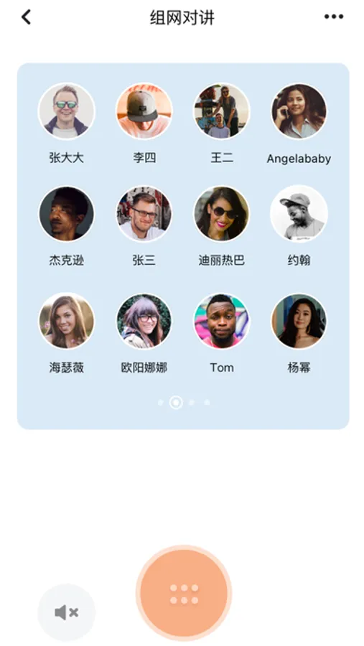Open 王二's group photo avatar
Image resolution: width=364 pixels, height=646 pixels.
coord(222,111)
